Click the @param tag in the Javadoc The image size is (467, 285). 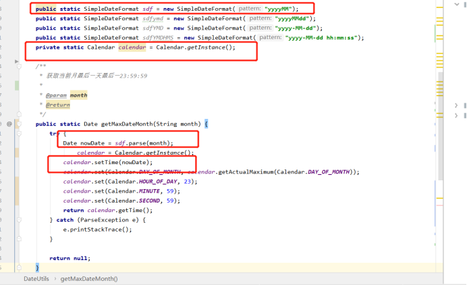pyautogui.click(x=56, y=95)
